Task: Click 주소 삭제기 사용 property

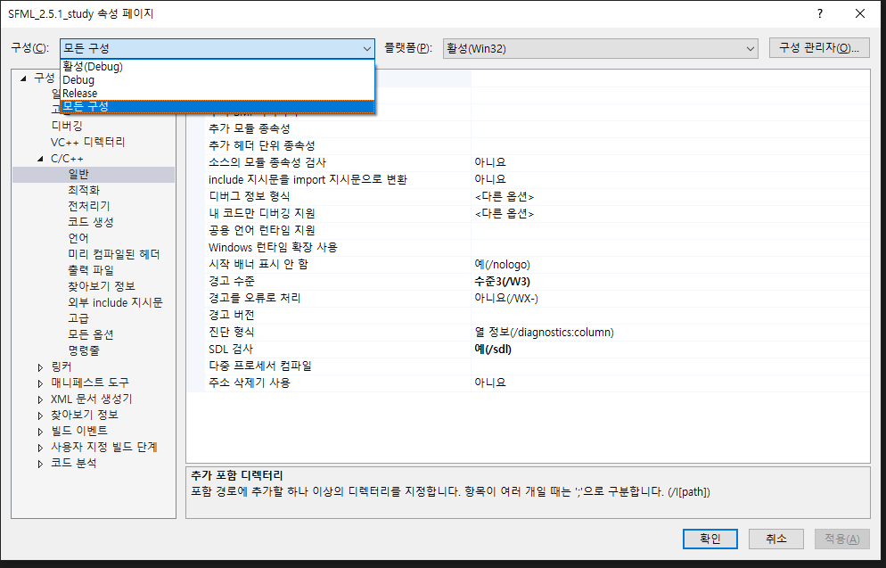Action: 250,383
